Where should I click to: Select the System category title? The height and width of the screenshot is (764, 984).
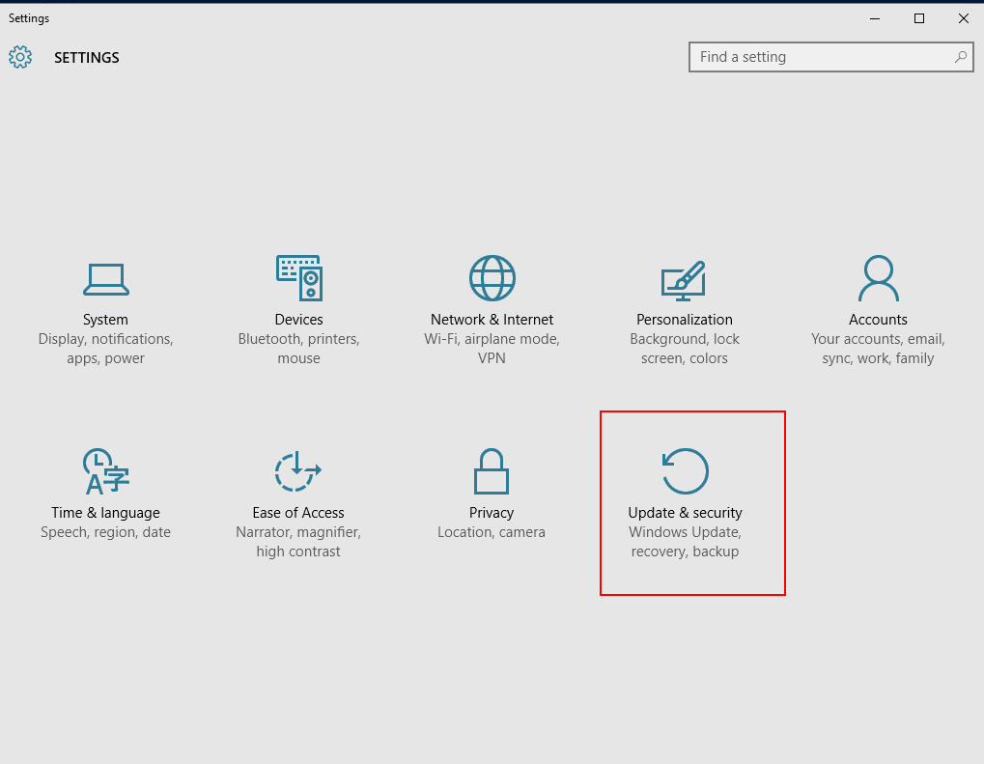click(x=105, y=320)
